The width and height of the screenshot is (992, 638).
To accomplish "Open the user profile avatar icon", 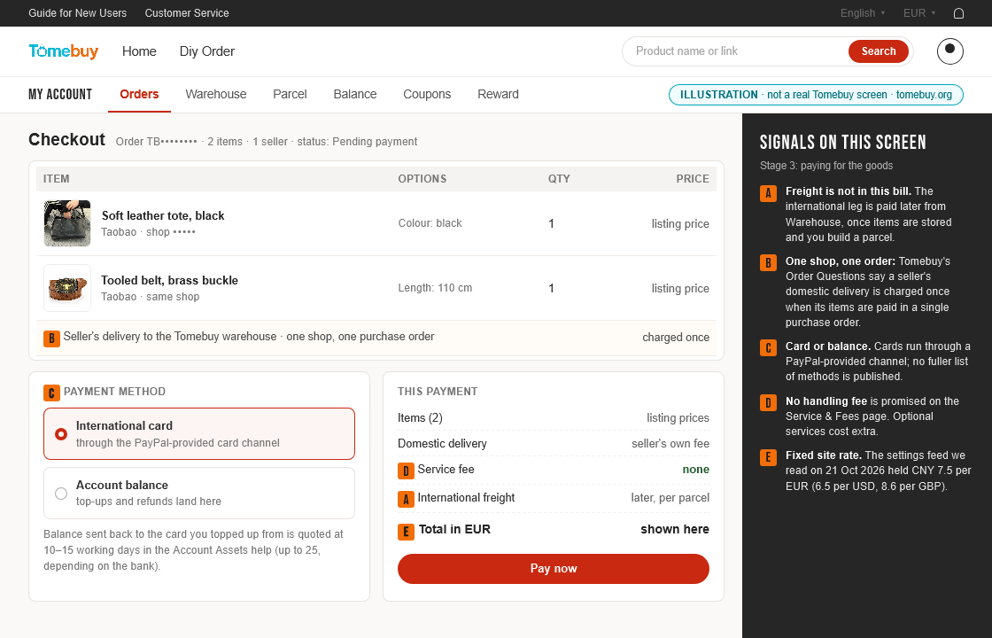I will click(x=949, y=51).
